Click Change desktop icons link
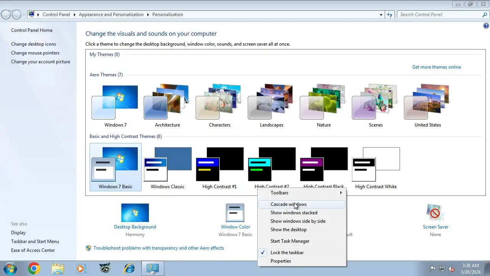This screenshot has height=276, width=490. pyautogui.click(x=33, y=44)
